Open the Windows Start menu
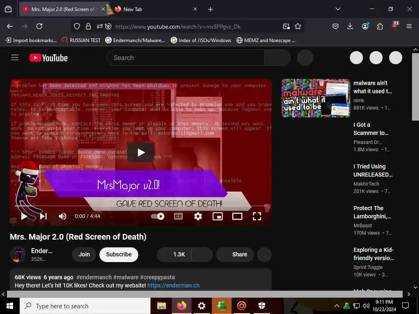The width and height of the screenshot is (419, 314). click(10, 306)
